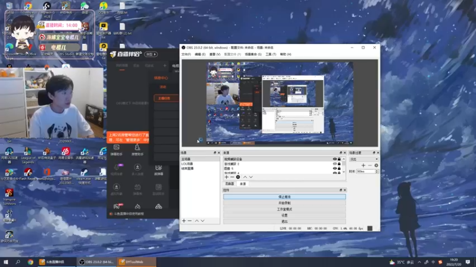Switch to DYToolWeb taskbar item
This screenshot has height=267, width=476.
[136, 262]
